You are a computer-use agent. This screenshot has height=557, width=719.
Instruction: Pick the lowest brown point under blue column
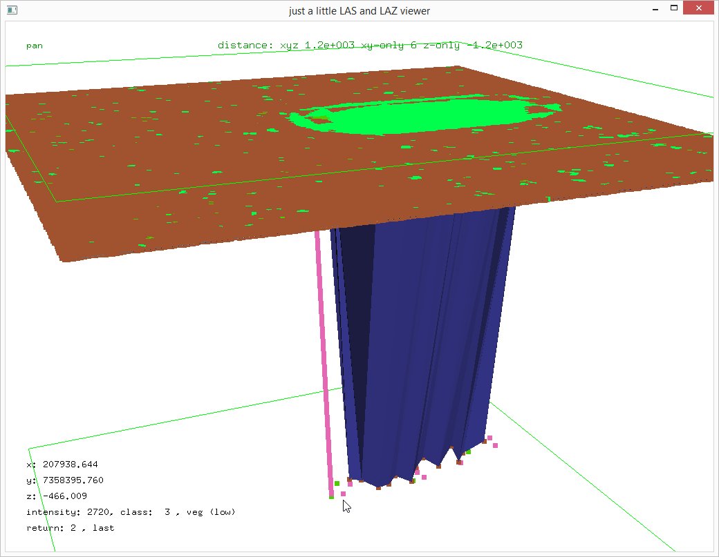[378, 488]
